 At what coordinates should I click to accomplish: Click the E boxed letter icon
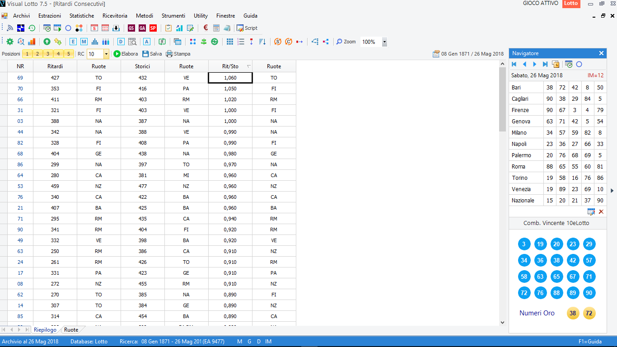[x=73, y=42]
